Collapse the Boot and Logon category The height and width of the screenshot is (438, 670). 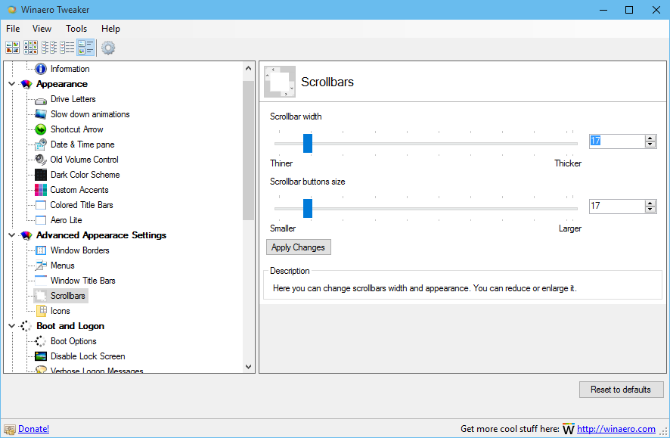pyautogui.click(x=11, y=325)
